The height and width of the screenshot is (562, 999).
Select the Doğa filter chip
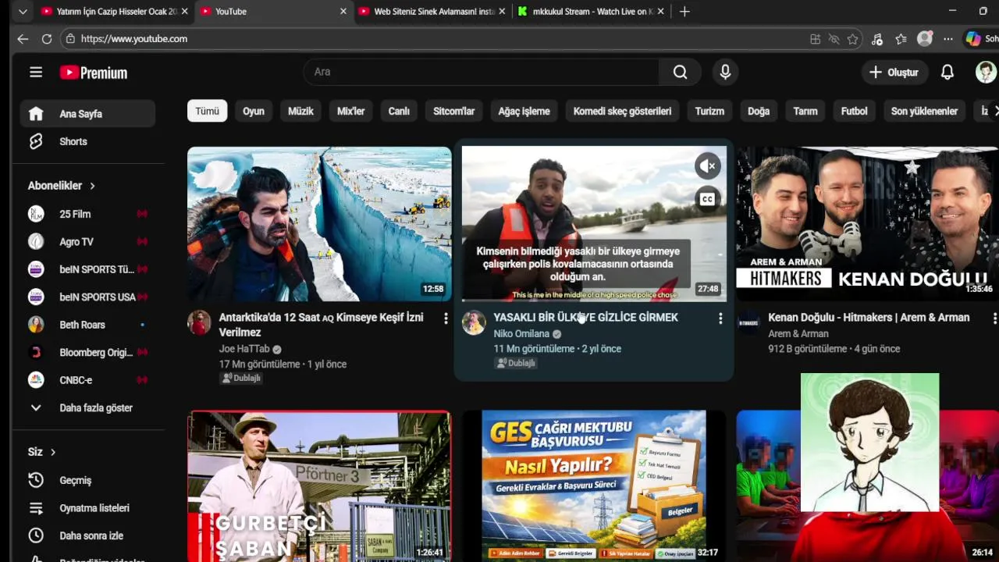759,111
